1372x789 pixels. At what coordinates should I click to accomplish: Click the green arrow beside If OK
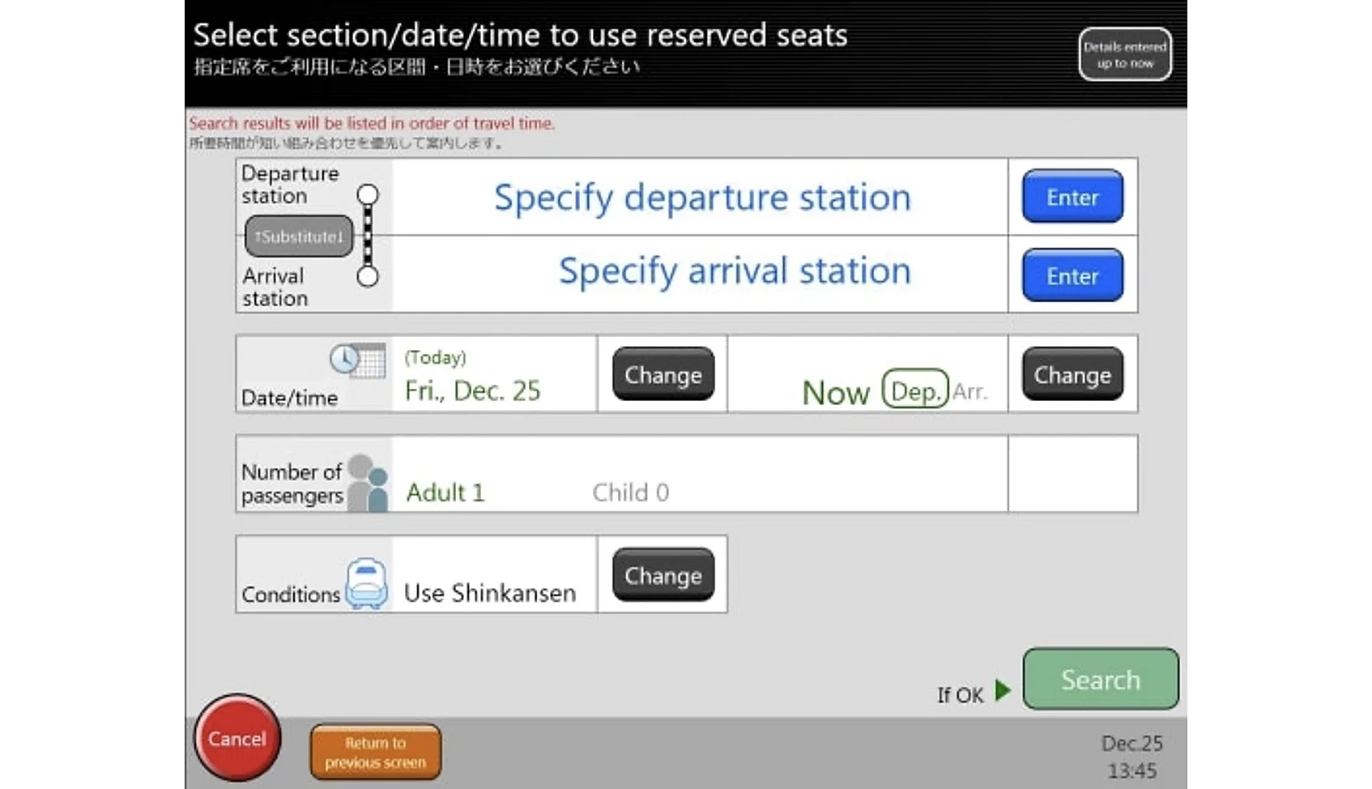click(x=1003, y=690)
